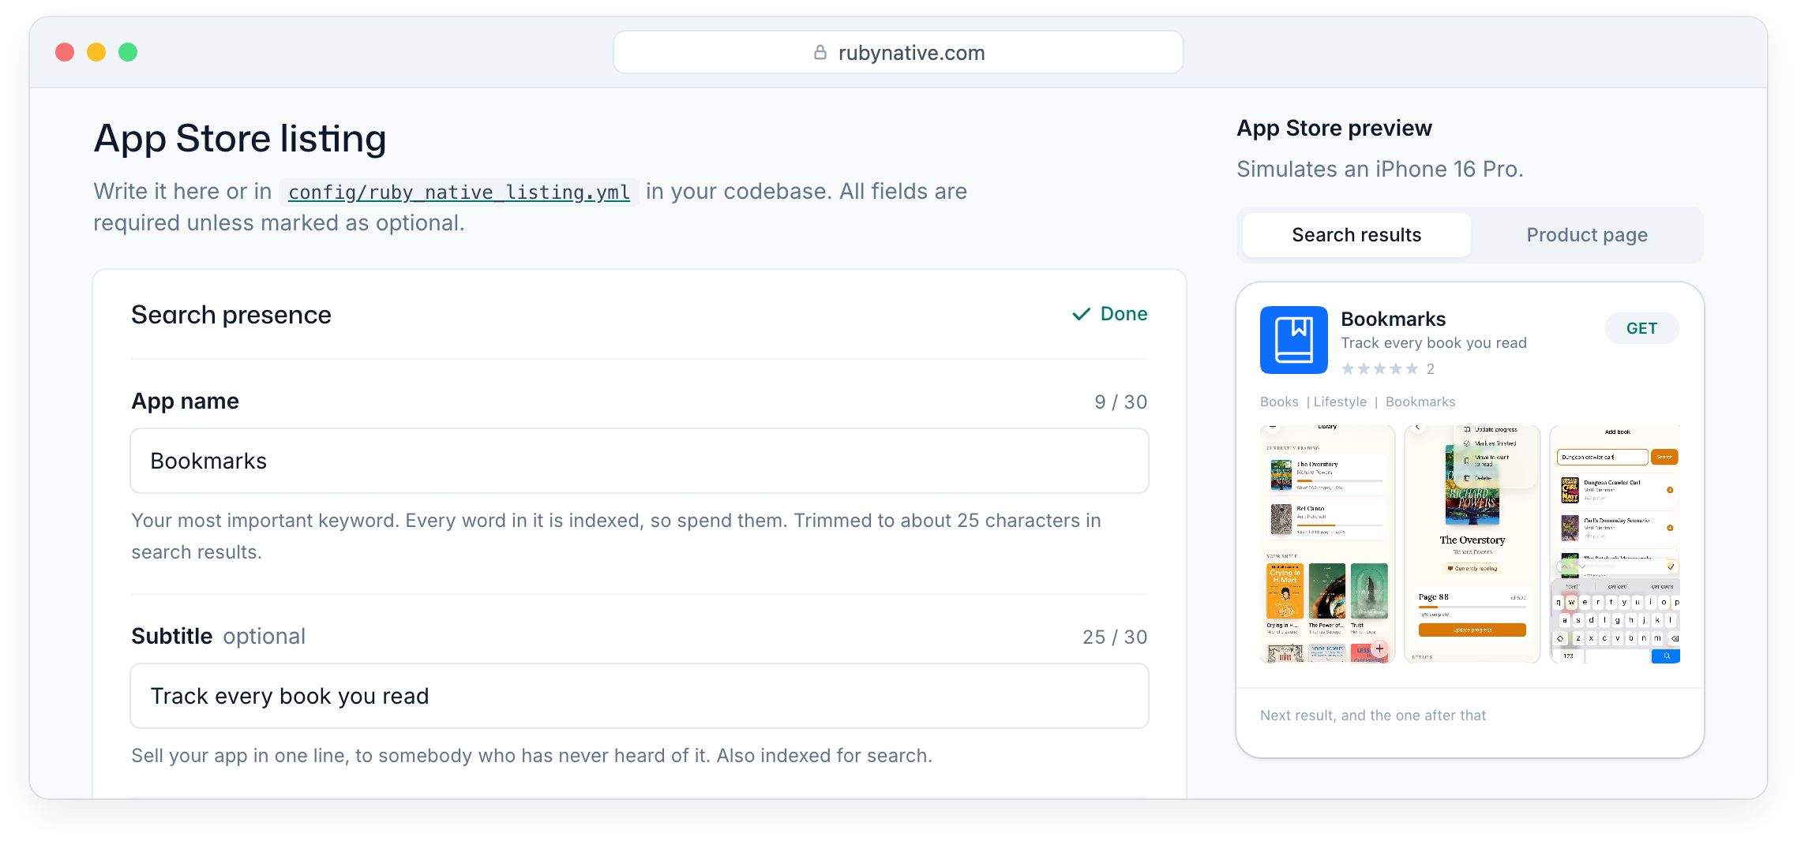
Task: Click the Bookmarks app icon in preview
Action: (1293, 340)
